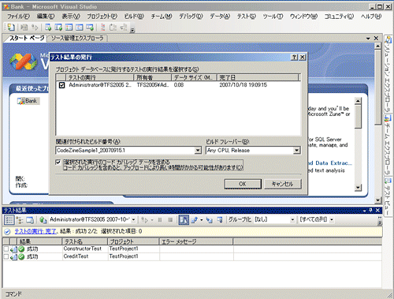This screenshot has width=394, height=299.
Task: Click the help question mark in publish dialog title
Action: click(x=295, y=57)
